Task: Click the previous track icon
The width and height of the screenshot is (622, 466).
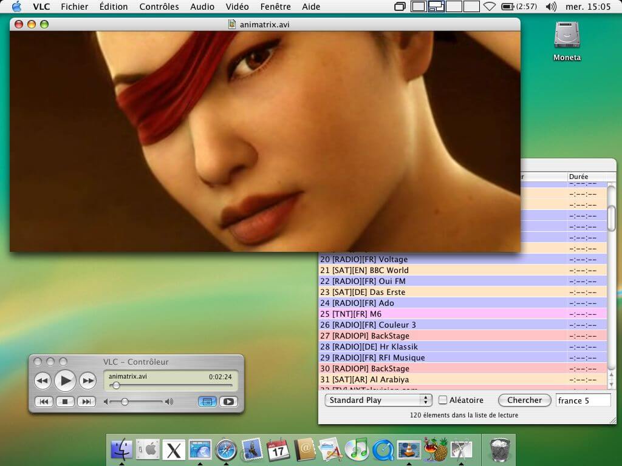Action: coord(44,401)
